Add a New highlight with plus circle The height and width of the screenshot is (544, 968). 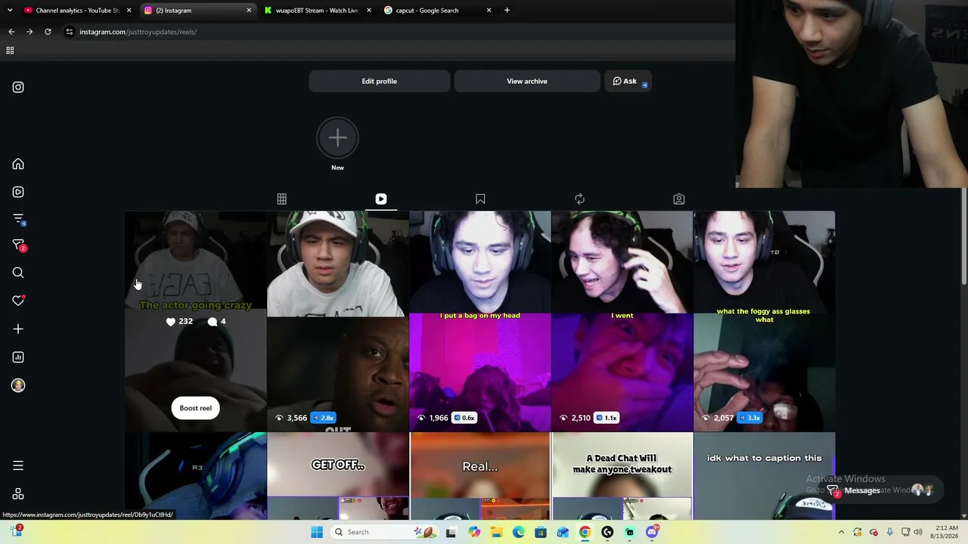[x=337, y=138]
